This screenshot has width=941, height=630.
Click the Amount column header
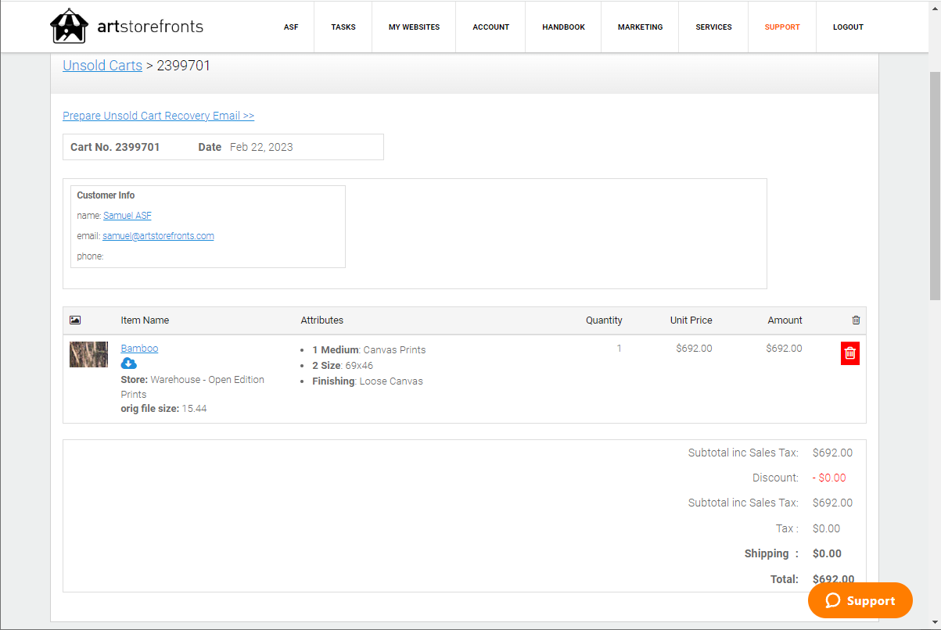pos(785,320)
